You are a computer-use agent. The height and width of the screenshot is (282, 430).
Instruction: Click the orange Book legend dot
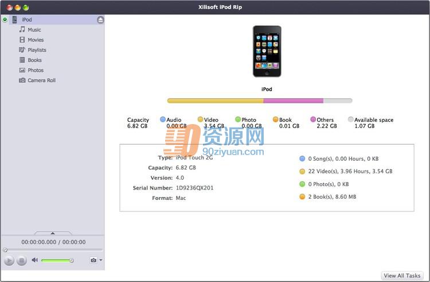pos(275,119)
